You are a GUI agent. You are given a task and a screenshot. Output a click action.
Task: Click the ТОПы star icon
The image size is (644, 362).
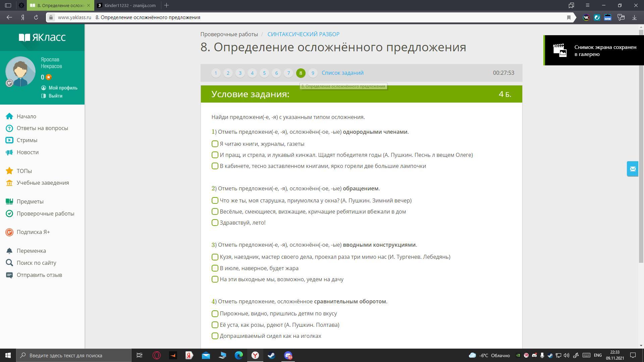click(x=9, y=171)
